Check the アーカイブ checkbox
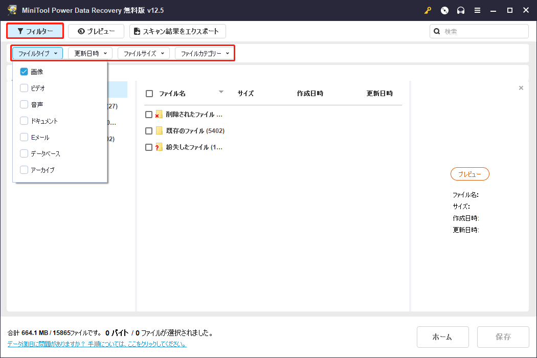Screen dimensions: 537x358 (x=24, y=170)
